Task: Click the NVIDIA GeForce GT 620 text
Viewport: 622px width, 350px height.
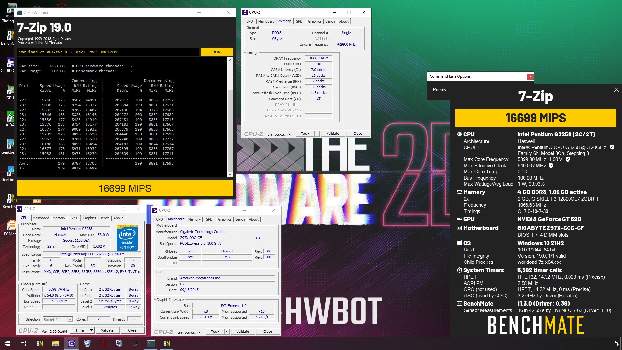Action: [x=549, y=219]
